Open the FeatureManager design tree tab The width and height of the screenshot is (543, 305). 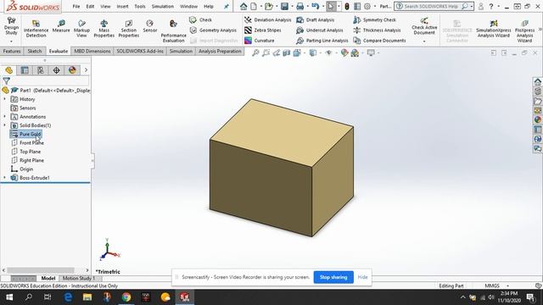(x=9, y=70)
